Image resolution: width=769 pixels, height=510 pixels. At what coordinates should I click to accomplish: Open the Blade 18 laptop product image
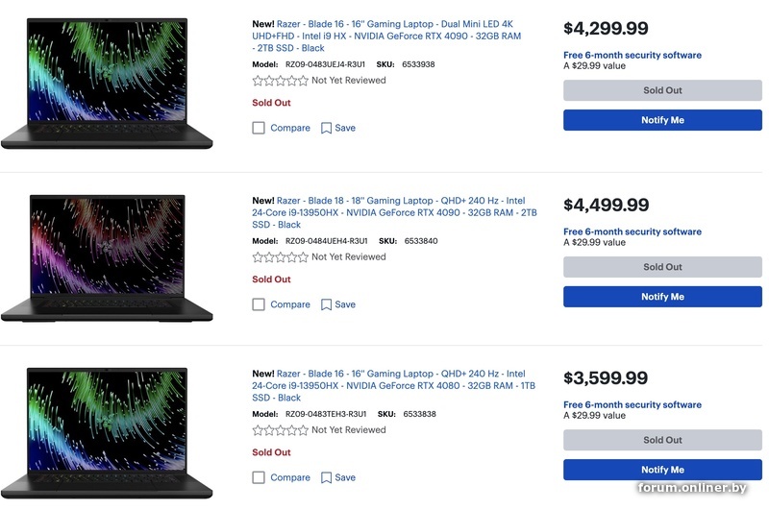coord(106,257)
